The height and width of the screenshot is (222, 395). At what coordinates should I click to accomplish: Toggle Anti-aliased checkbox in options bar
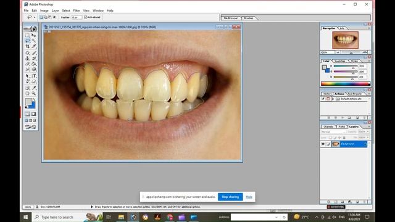tap(86, 17)
